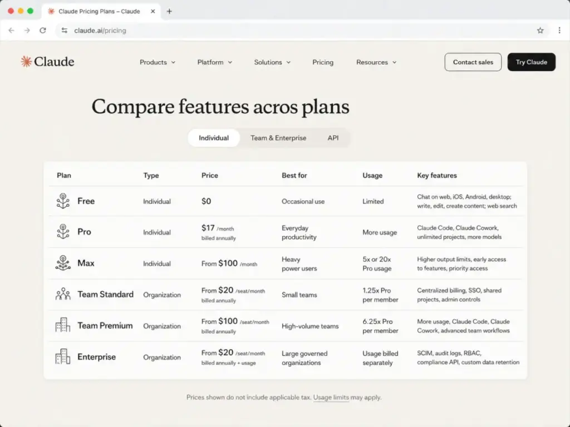Open the Usage limits link
This screenshot has width=570, height=427.
click(331, 397)
